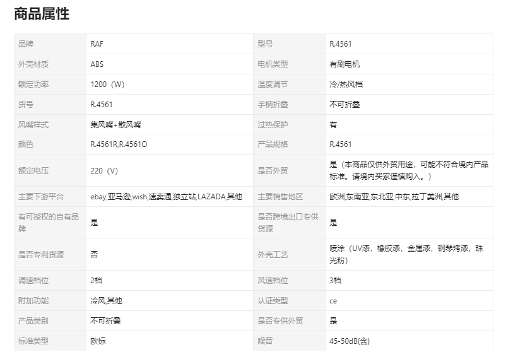This screenshot has width=506, height=357.
Task: Click the 外壳工艺 label
Action: tap(273, 255)
